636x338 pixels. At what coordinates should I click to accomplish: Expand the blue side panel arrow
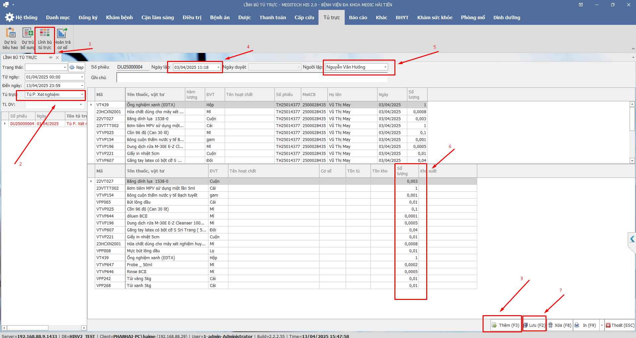[x=632, y=239]
